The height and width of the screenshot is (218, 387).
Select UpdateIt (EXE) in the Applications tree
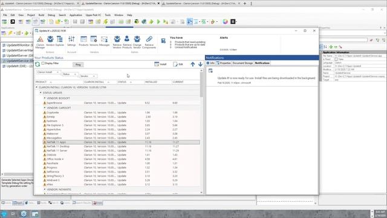click(x=18, y=66)
